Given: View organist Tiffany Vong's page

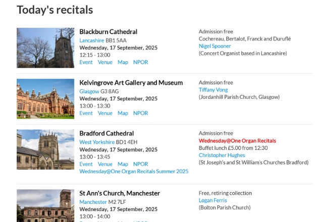Looking at the screenshot, I should point(213,90).
